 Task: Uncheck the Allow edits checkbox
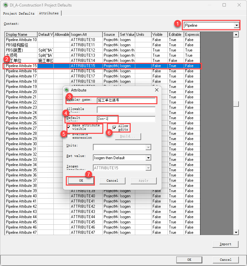(x=114, y=127)
